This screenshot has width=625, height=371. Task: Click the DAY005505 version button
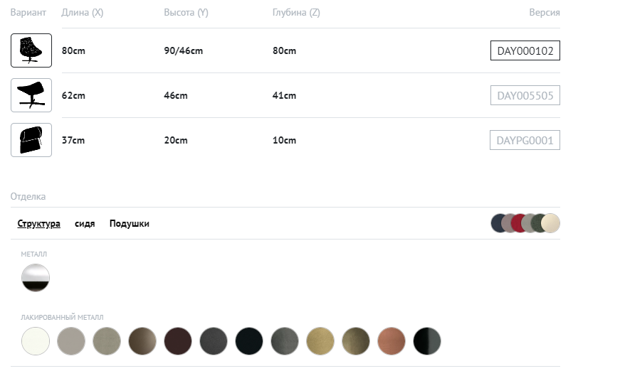525,95
